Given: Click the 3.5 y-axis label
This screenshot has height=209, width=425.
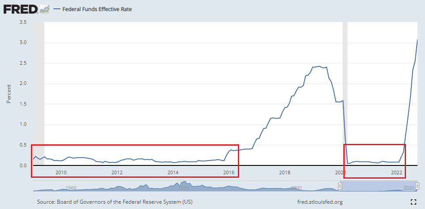Looking at the screenshot, I should 23,22.
